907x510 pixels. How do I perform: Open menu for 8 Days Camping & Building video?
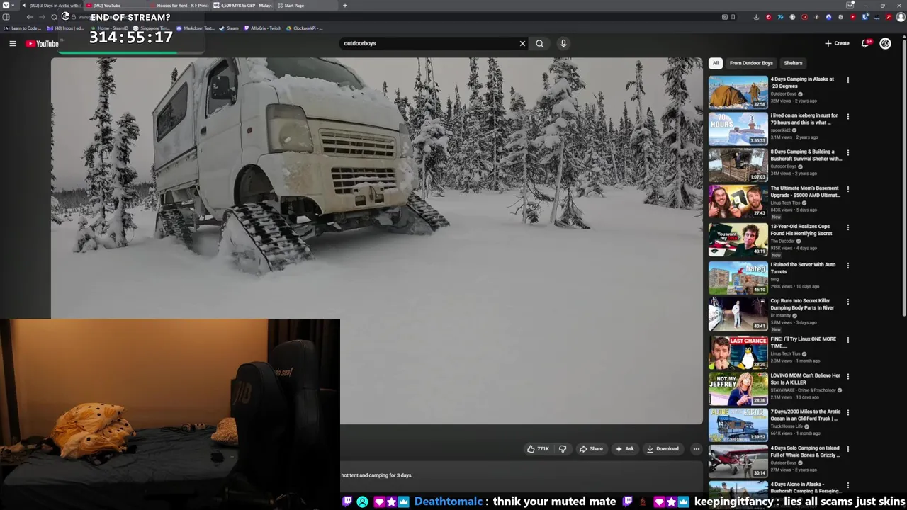coord(847,152)
